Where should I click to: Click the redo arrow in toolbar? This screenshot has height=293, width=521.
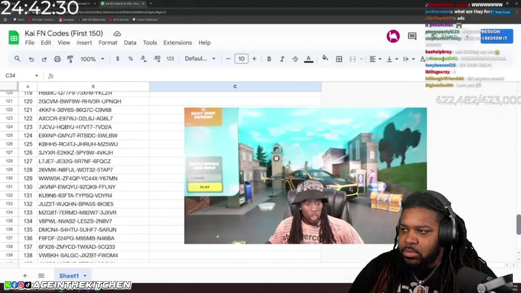click(x=44, y=59)
